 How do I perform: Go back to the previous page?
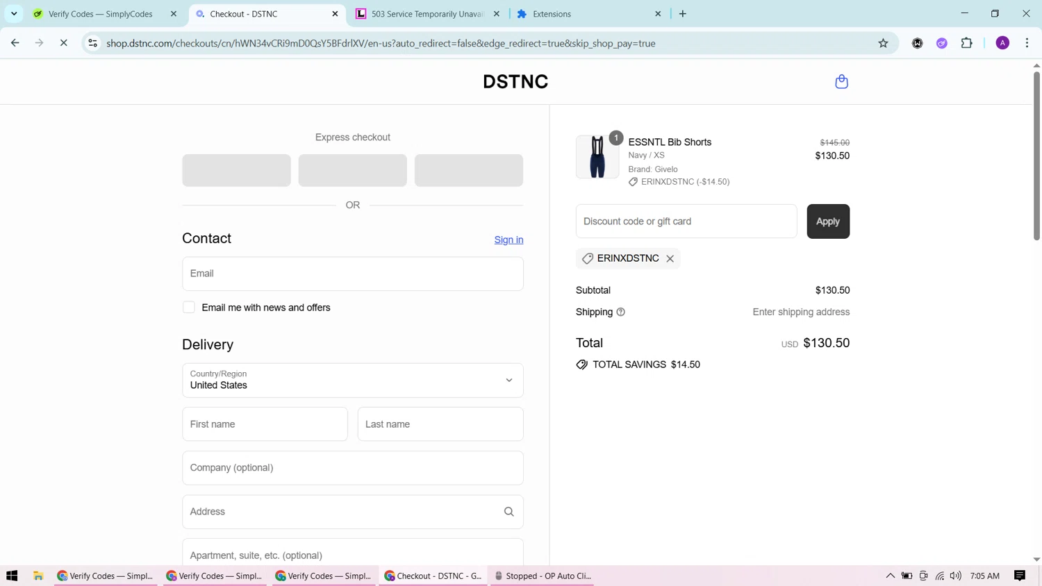(x=15, y=43)
